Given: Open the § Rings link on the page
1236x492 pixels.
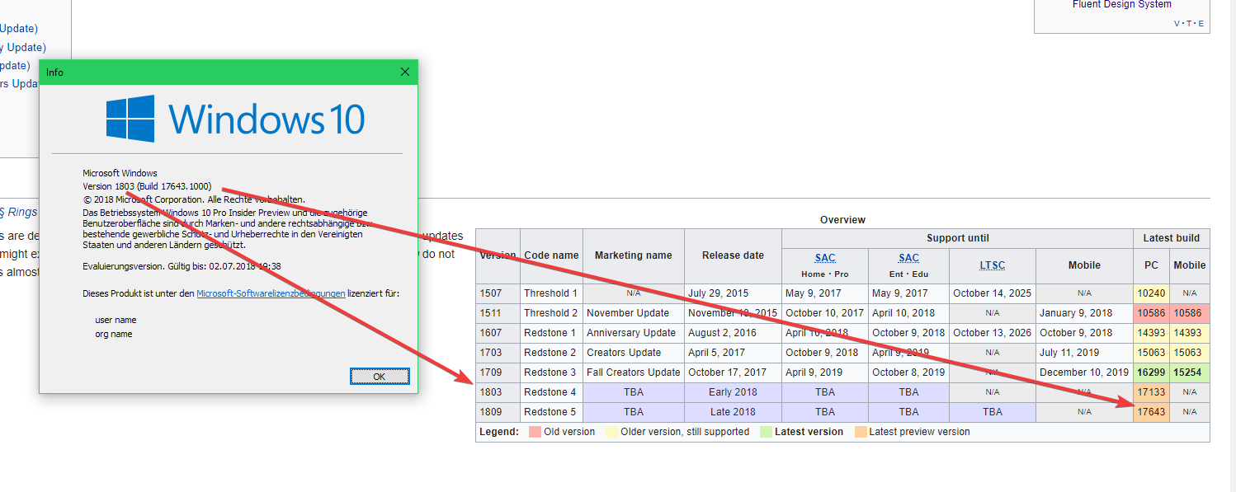Looking at the screenshot, I should [x=18, y=212].
